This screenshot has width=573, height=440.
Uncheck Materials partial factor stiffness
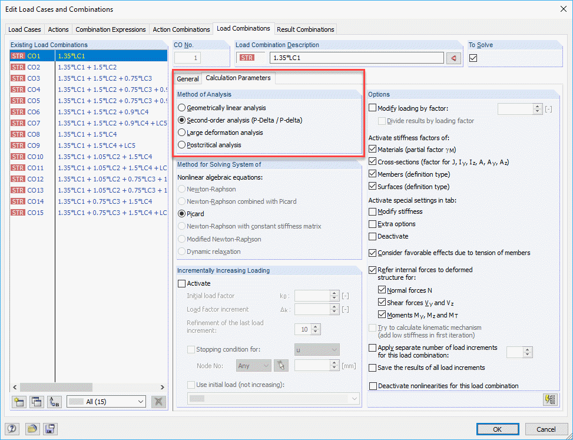[373, 150]
